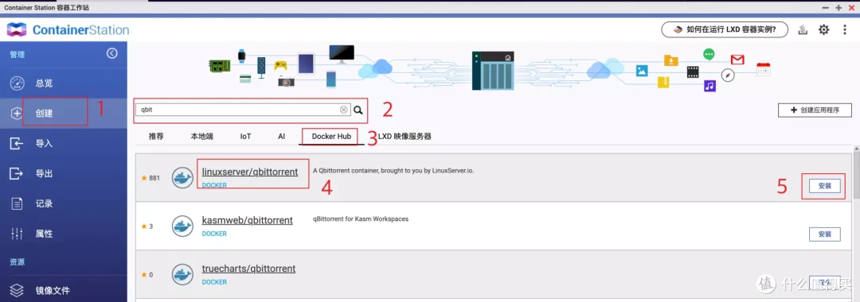
Task: Click description 'A Qbittorrent container, brought to you'
Action: [393, 171]
